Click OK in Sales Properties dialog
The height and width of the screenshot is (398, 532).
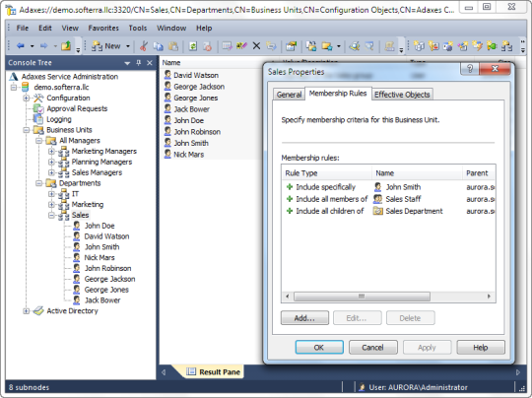pos(319,348)
